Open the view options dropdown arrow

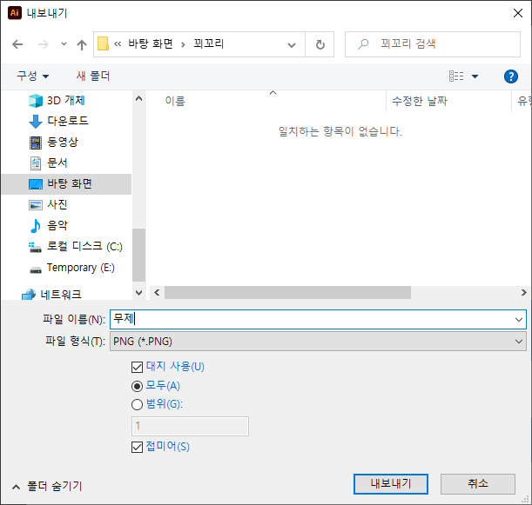point(475,76)
